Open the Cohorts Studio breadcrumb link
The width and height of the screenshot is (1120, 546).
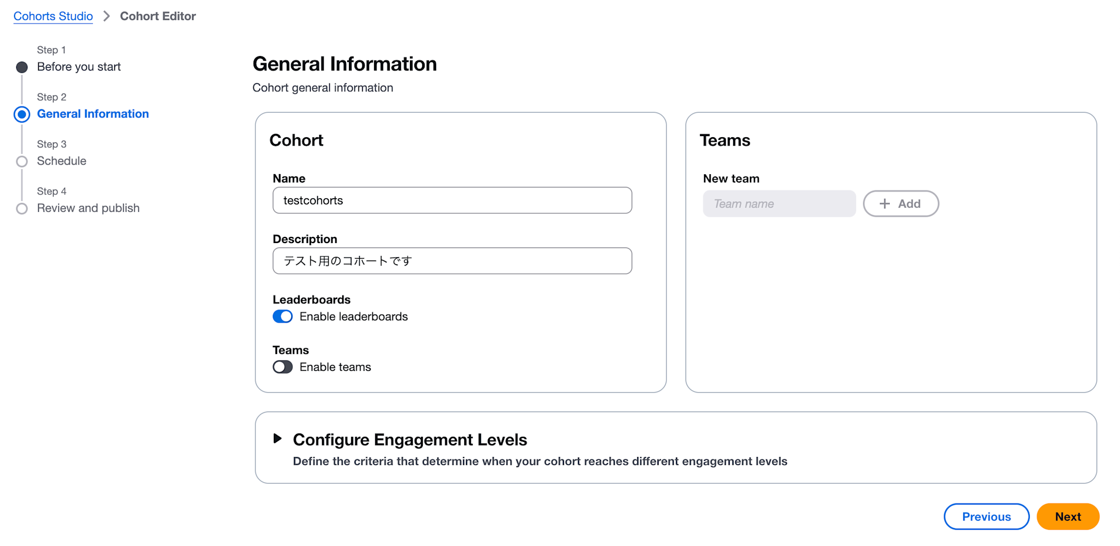click(53, 16)
